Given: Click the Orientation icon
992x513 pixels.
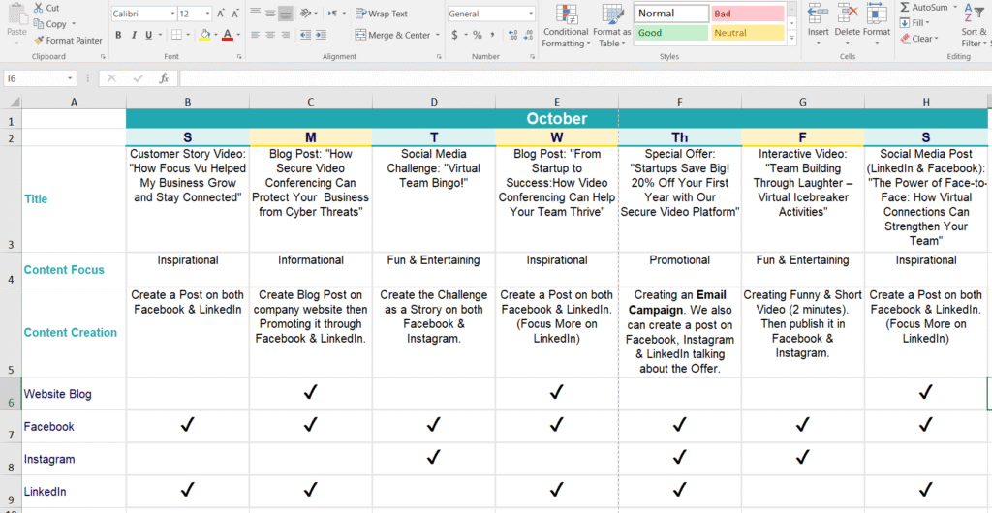Looking at the screenshot, I should [305, 13].
